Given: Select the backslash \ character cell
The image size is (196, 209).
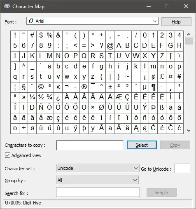Looking at the screenshot, I should [179, 56].
